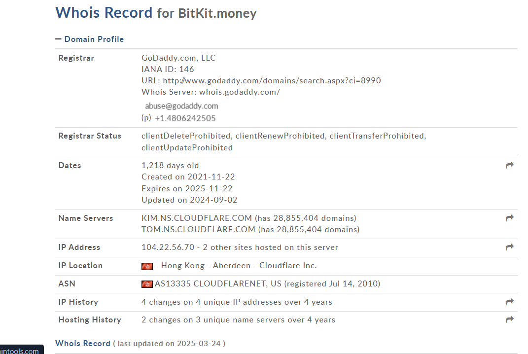The image size is (528, 354).
Task: Click the share arrow in Hosting History row
Action: click(x=509, y=319)
